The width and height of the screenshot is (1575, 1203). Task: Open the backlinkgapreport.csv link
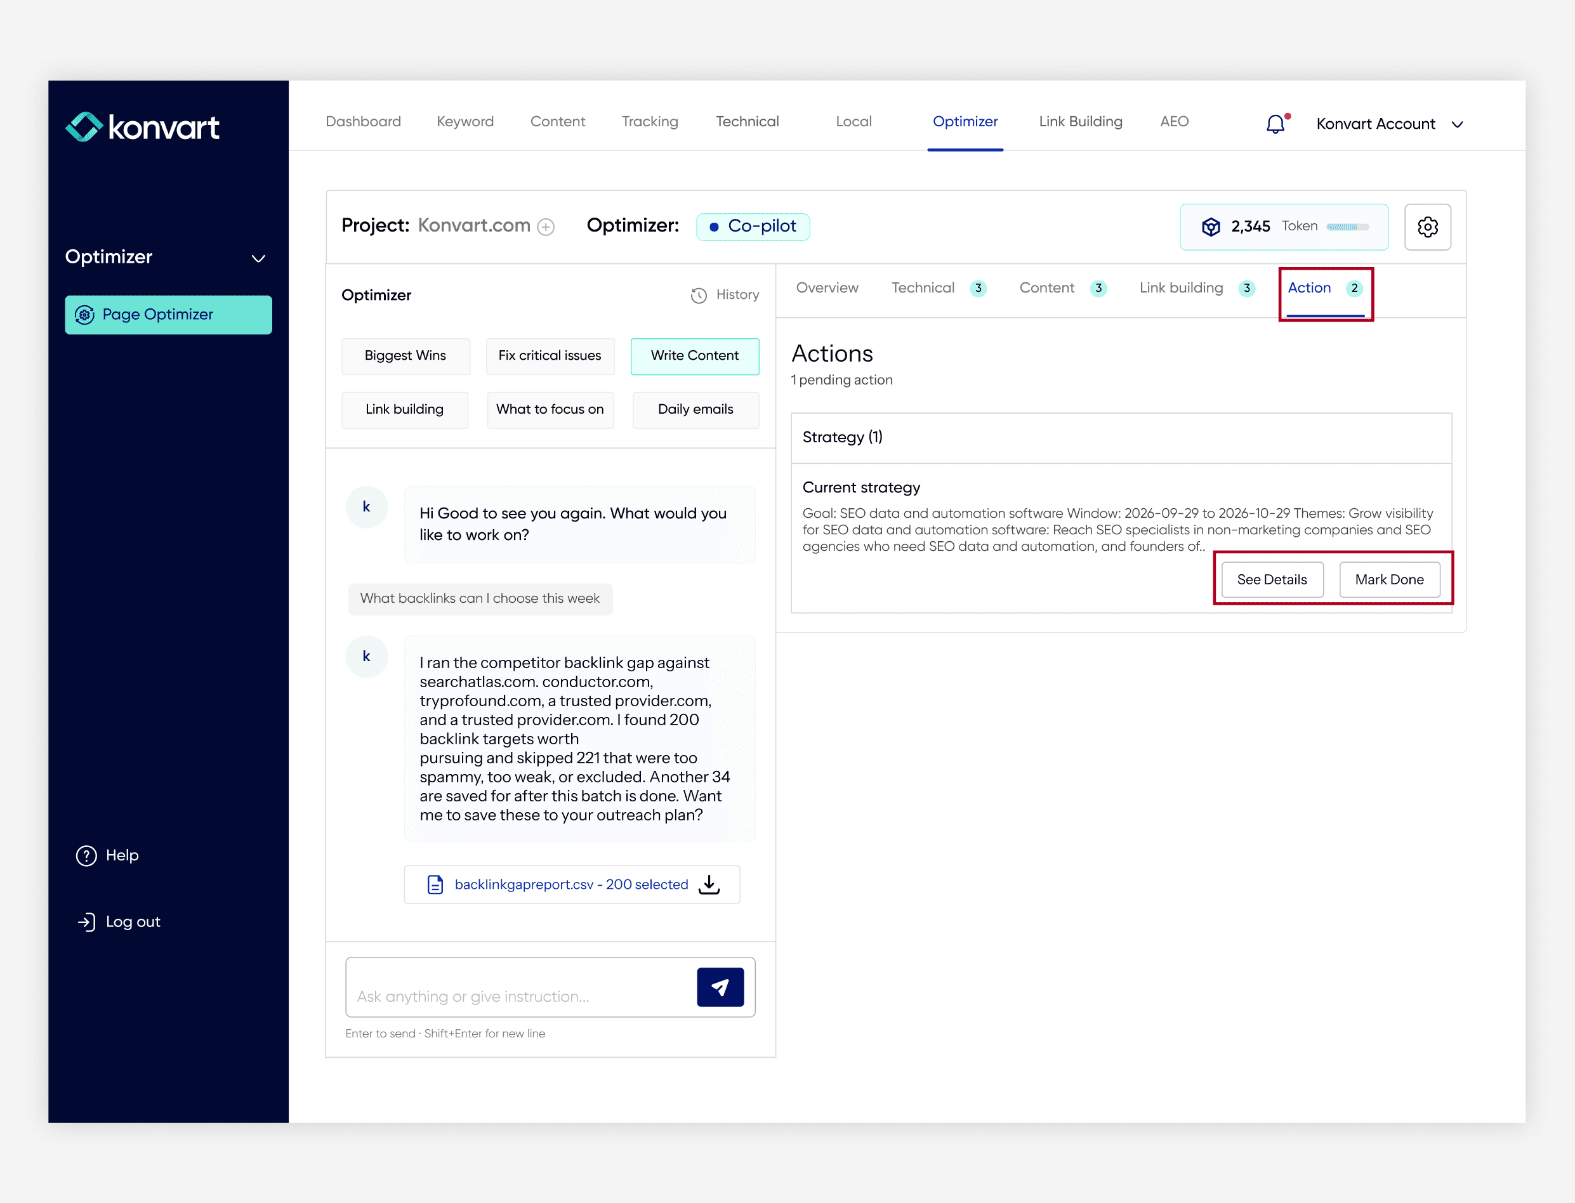[571, 884]
